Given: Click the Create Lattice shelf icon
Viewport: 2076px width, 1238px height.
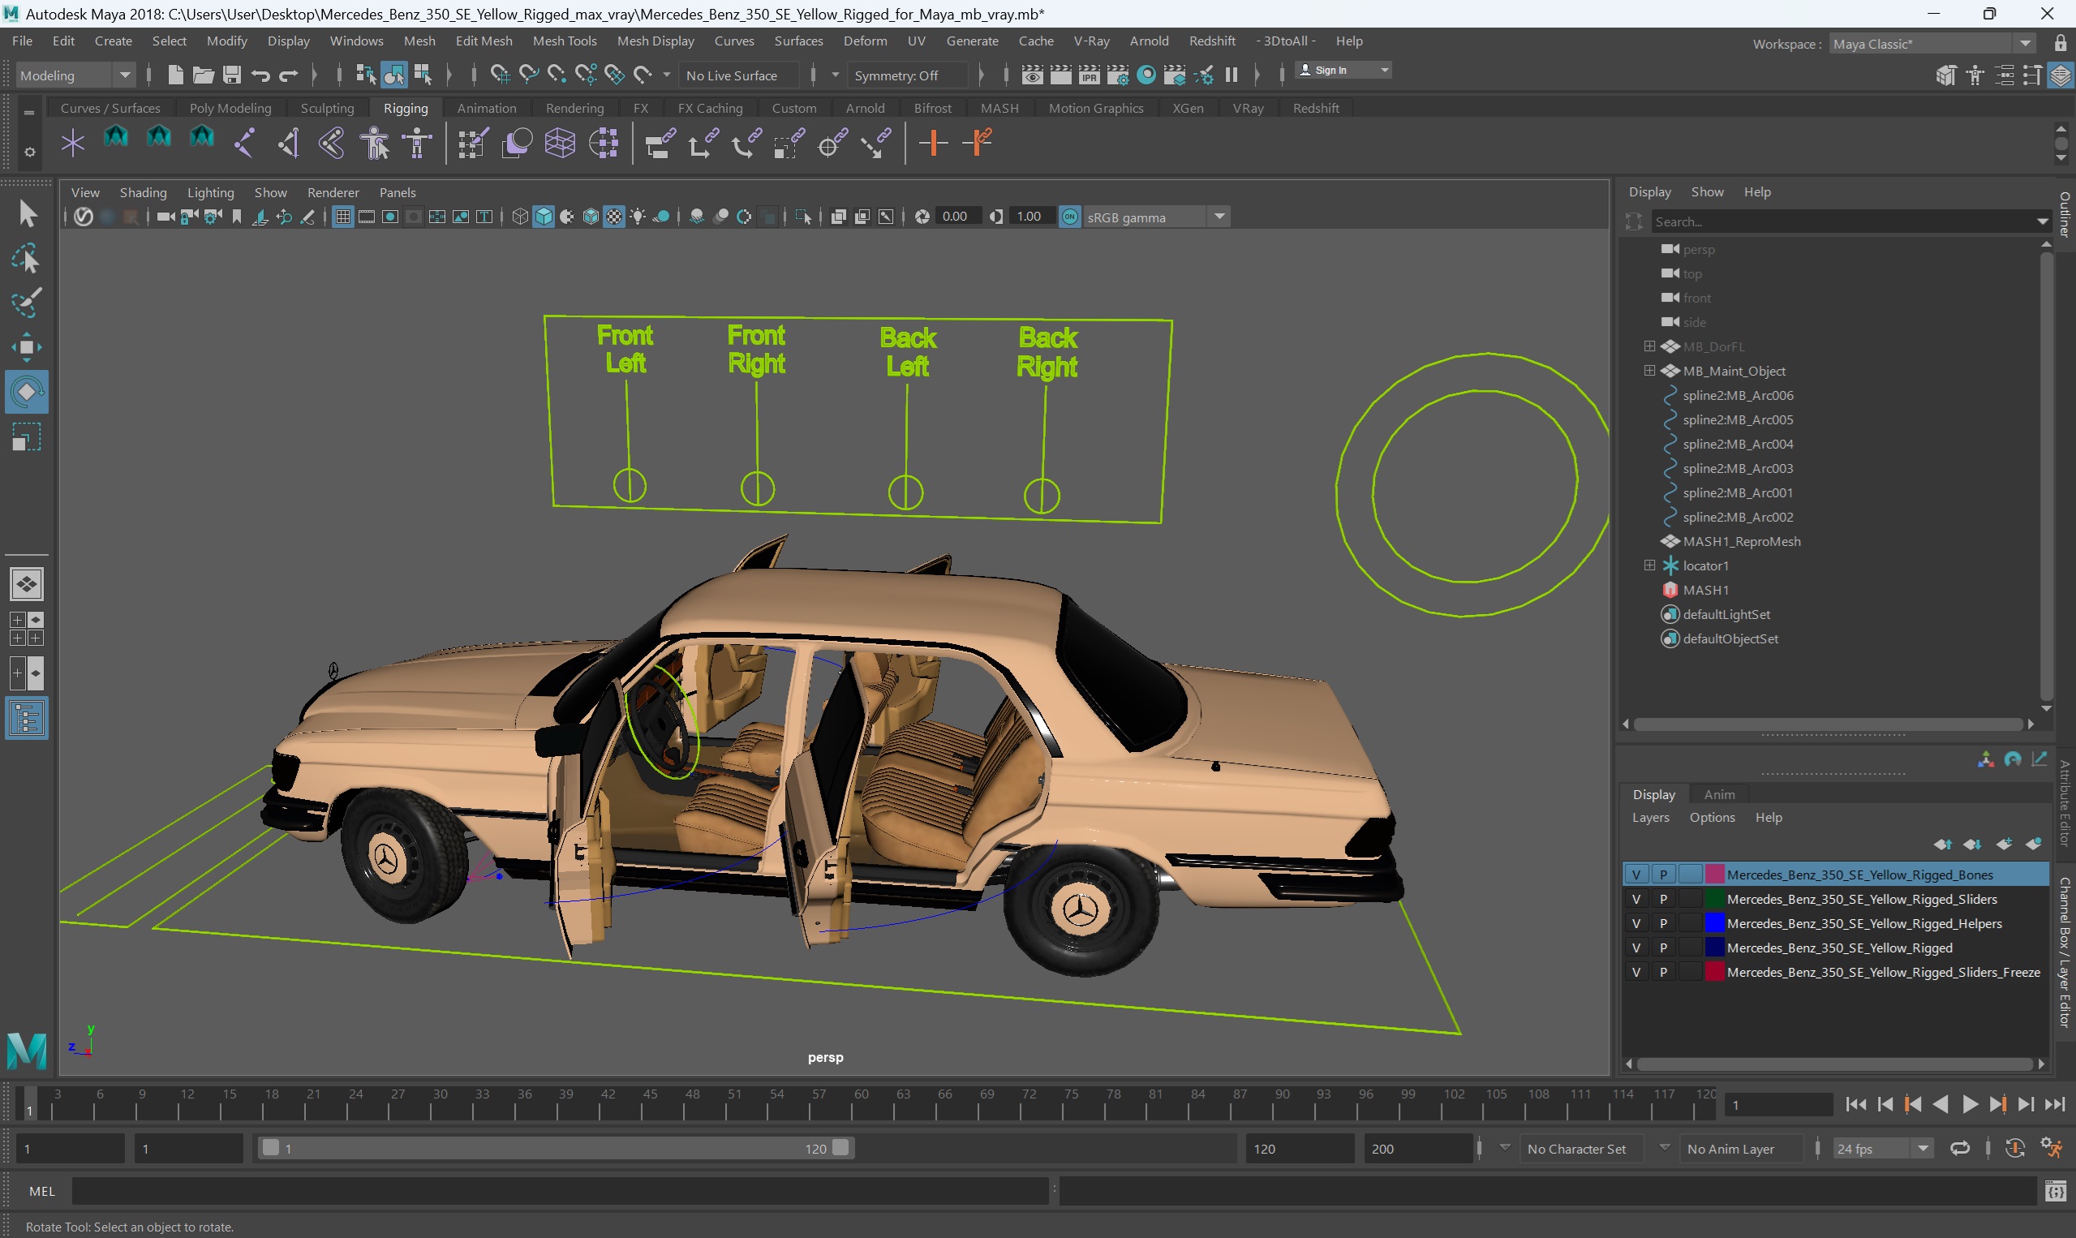Looking at the screenshot, I should pos(560,143).
